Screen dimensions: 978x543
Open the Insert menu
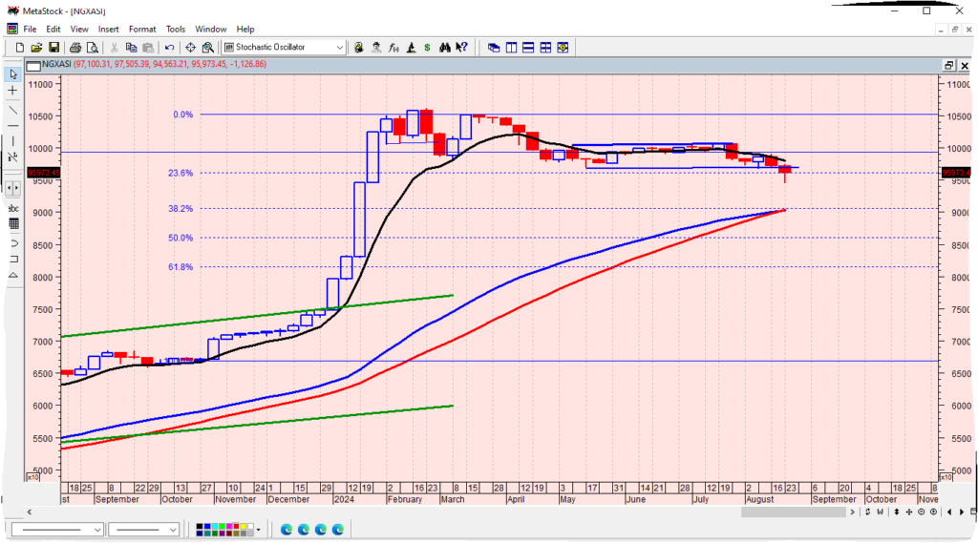(x=109, y=30)
